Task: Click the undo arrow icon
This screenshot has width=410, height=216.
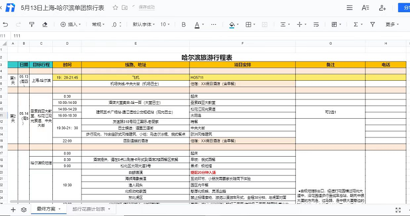Action: pos(5,25)
